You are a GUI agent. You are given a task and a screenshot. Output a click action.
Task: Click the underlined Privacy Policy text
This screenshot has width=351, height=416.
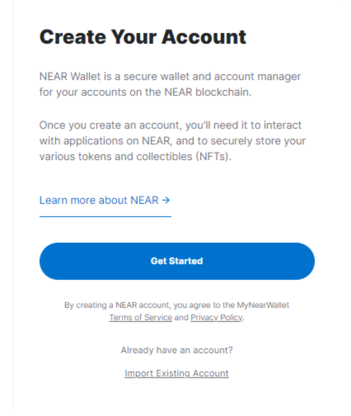[216, 317]
